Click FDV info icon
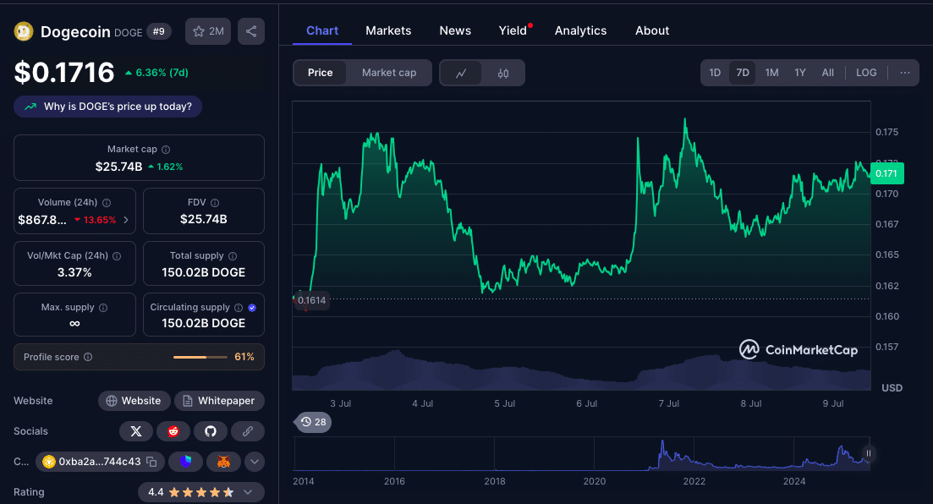Image resolution: width=933 pixels, height=504 pixels. click(x=215, y=203)
